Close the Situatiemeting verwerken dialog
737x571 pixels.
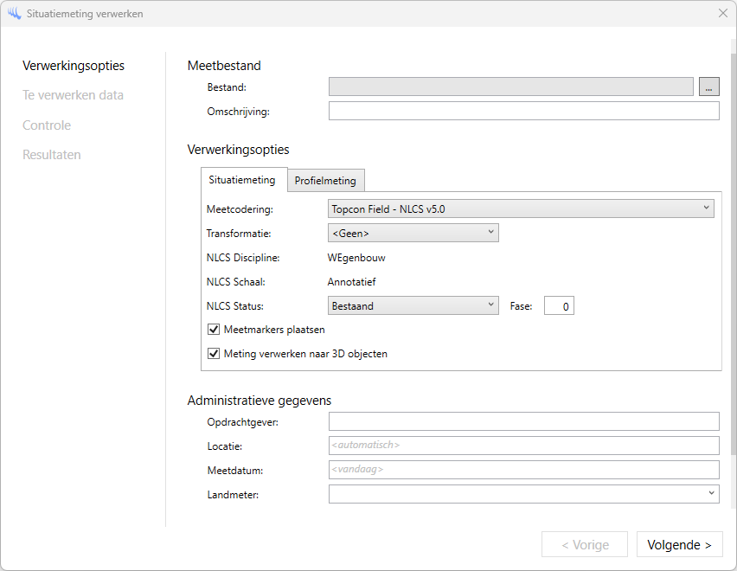(x=723, y=14)
